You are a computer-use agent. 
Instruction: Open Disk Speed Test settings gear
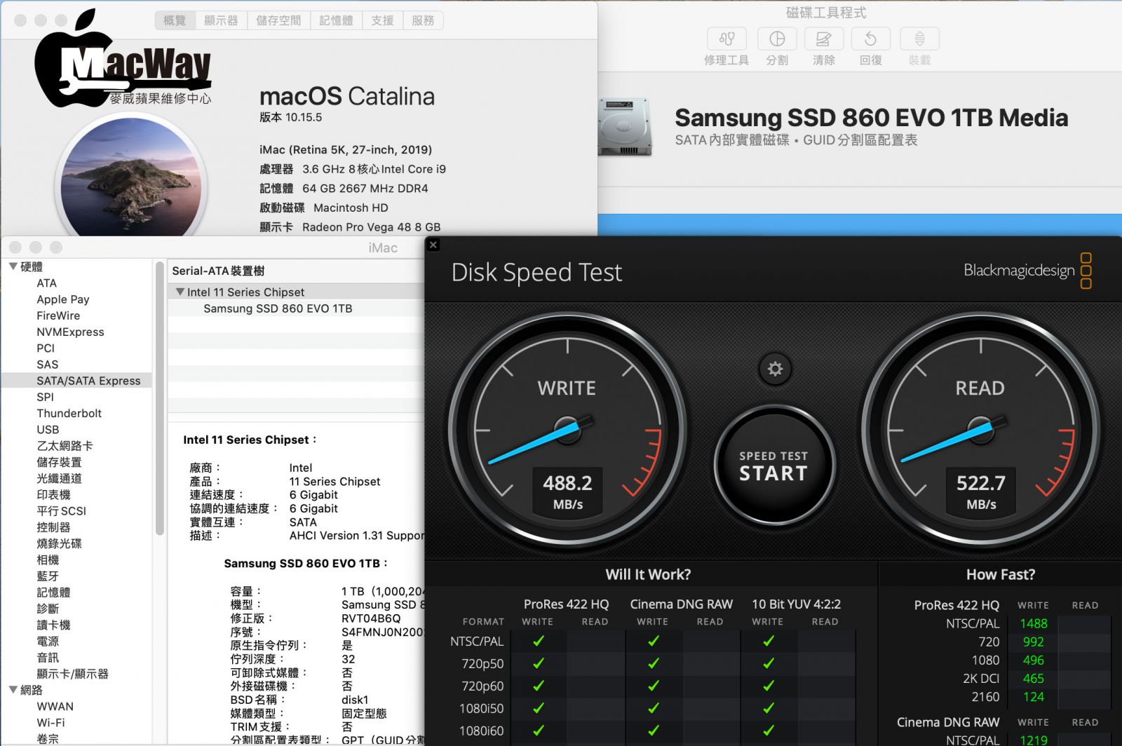click(774, 369)
